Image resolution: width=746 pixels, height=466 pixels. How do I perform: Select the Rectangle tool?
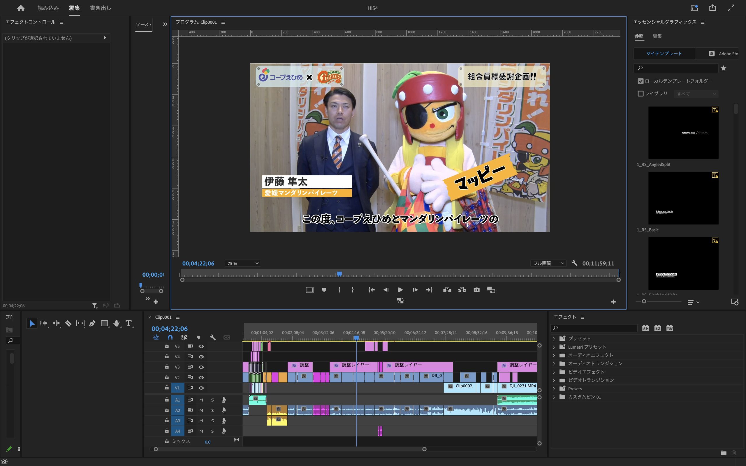pyautogui.click(x=105, y=323)
